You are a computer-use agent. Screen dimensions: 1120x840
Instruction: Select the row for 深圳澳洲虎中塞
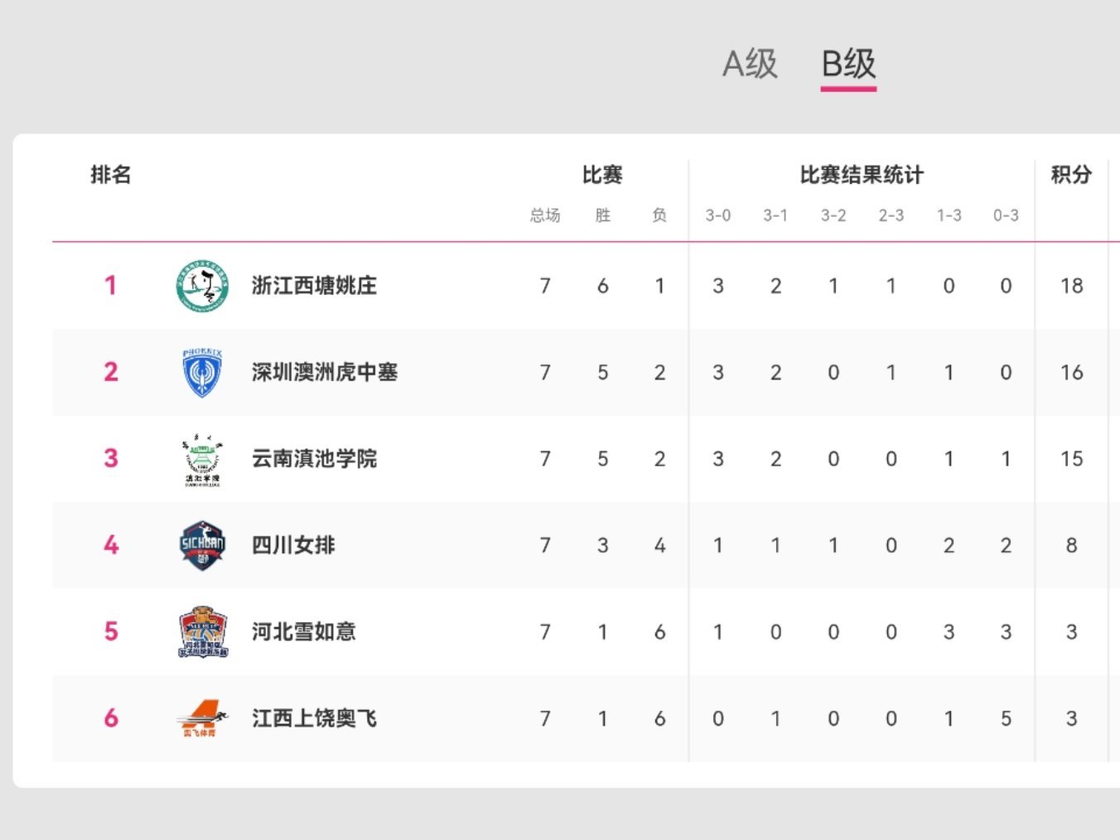pyautogui.click(x=497, y=373)
